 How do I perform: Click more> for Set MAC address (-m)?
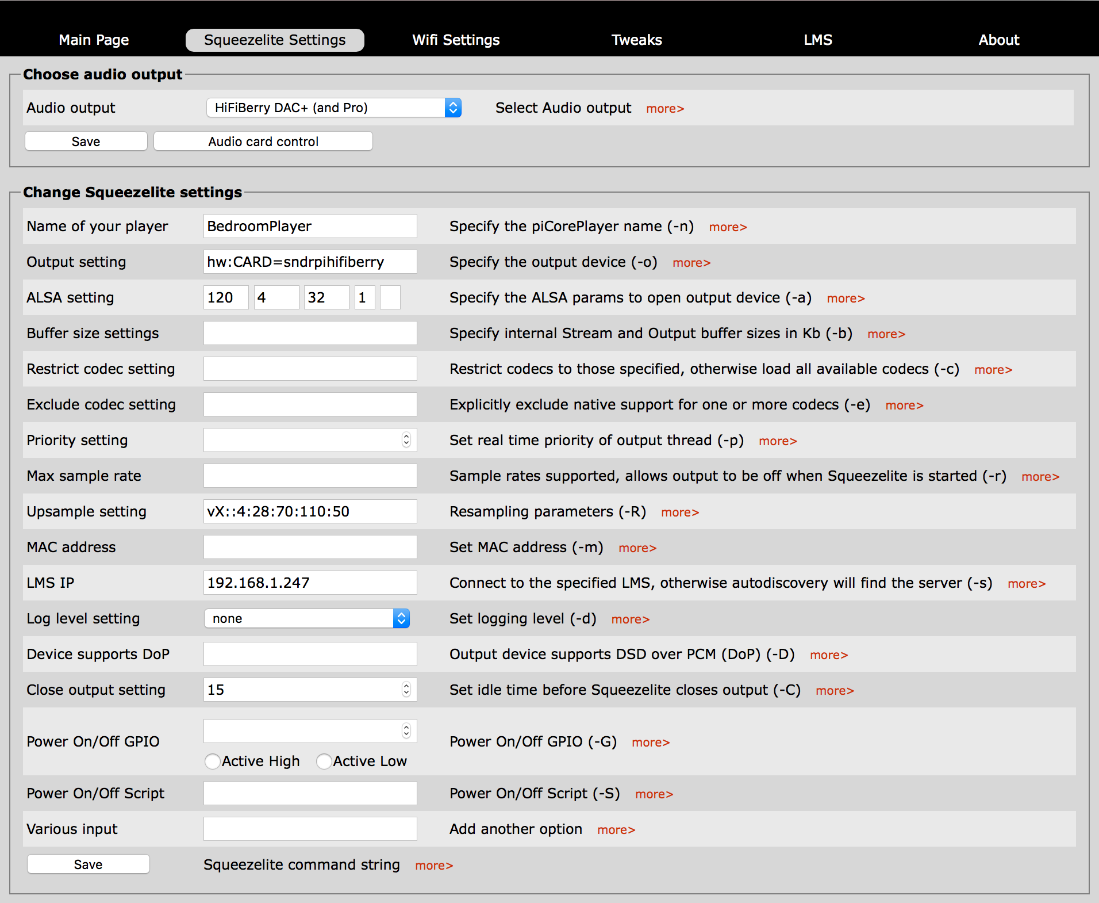[637, 548]
